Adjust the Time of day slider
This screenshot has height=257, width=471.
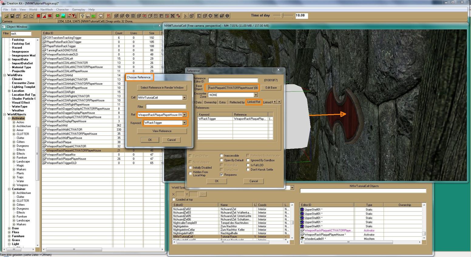pos(282,15)
